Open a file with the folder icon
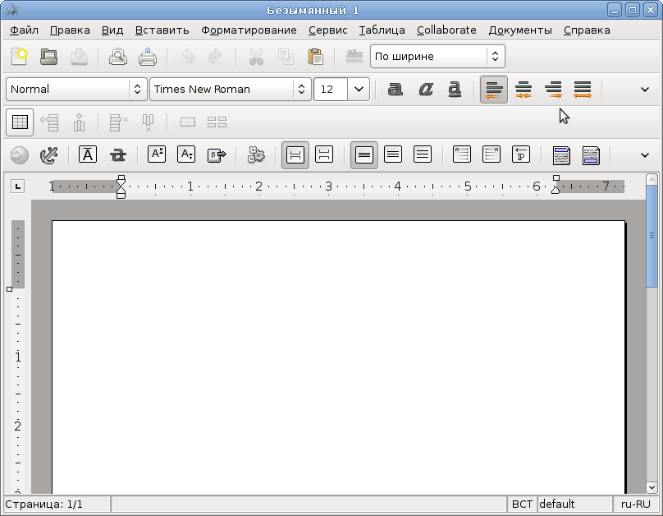Screen dimensions: 663x516 coord(49,57)
